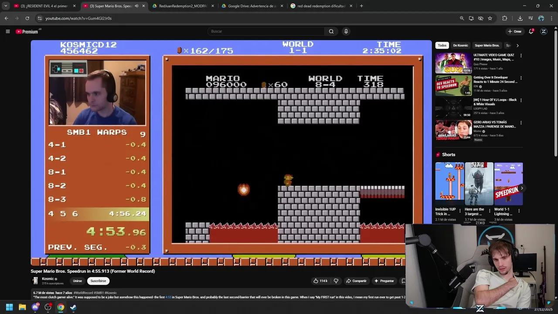The image size is (558, 314).
Task: Open the #WorldRecord hashtag link
Action: 83,293
